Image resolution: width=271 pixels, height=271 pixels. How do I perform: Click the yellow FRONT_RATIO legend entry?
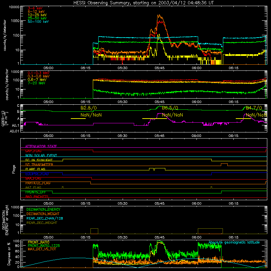(39, 242)
